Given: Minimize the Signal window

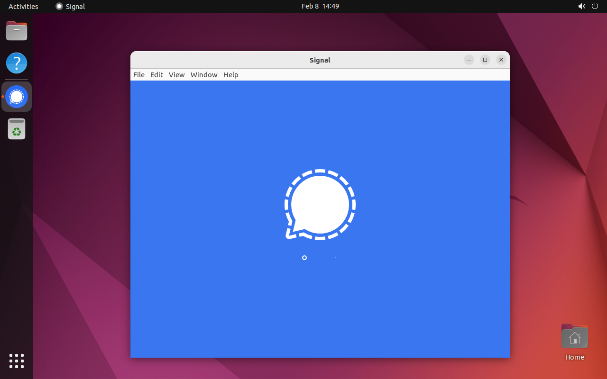Looking at the screenshot, I should (x=469, y=60).
